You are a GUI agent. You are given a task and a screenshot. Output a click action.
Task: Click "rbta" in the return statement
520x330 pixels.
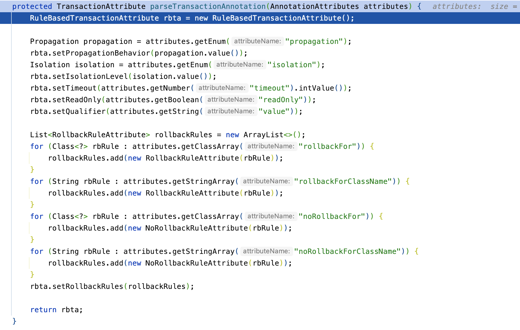[x=70, y=310]
